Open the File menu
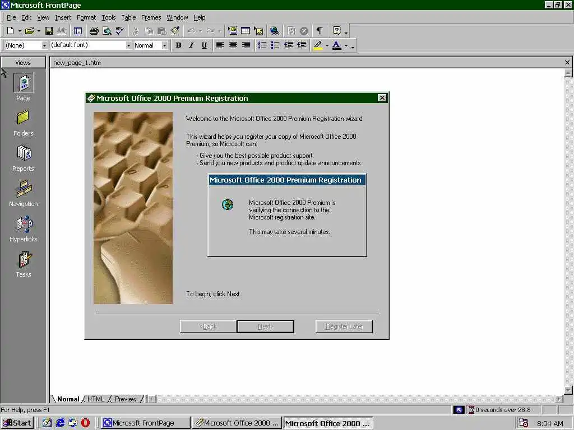Viewport: 574px width, 430px height. tap(11, 17)
